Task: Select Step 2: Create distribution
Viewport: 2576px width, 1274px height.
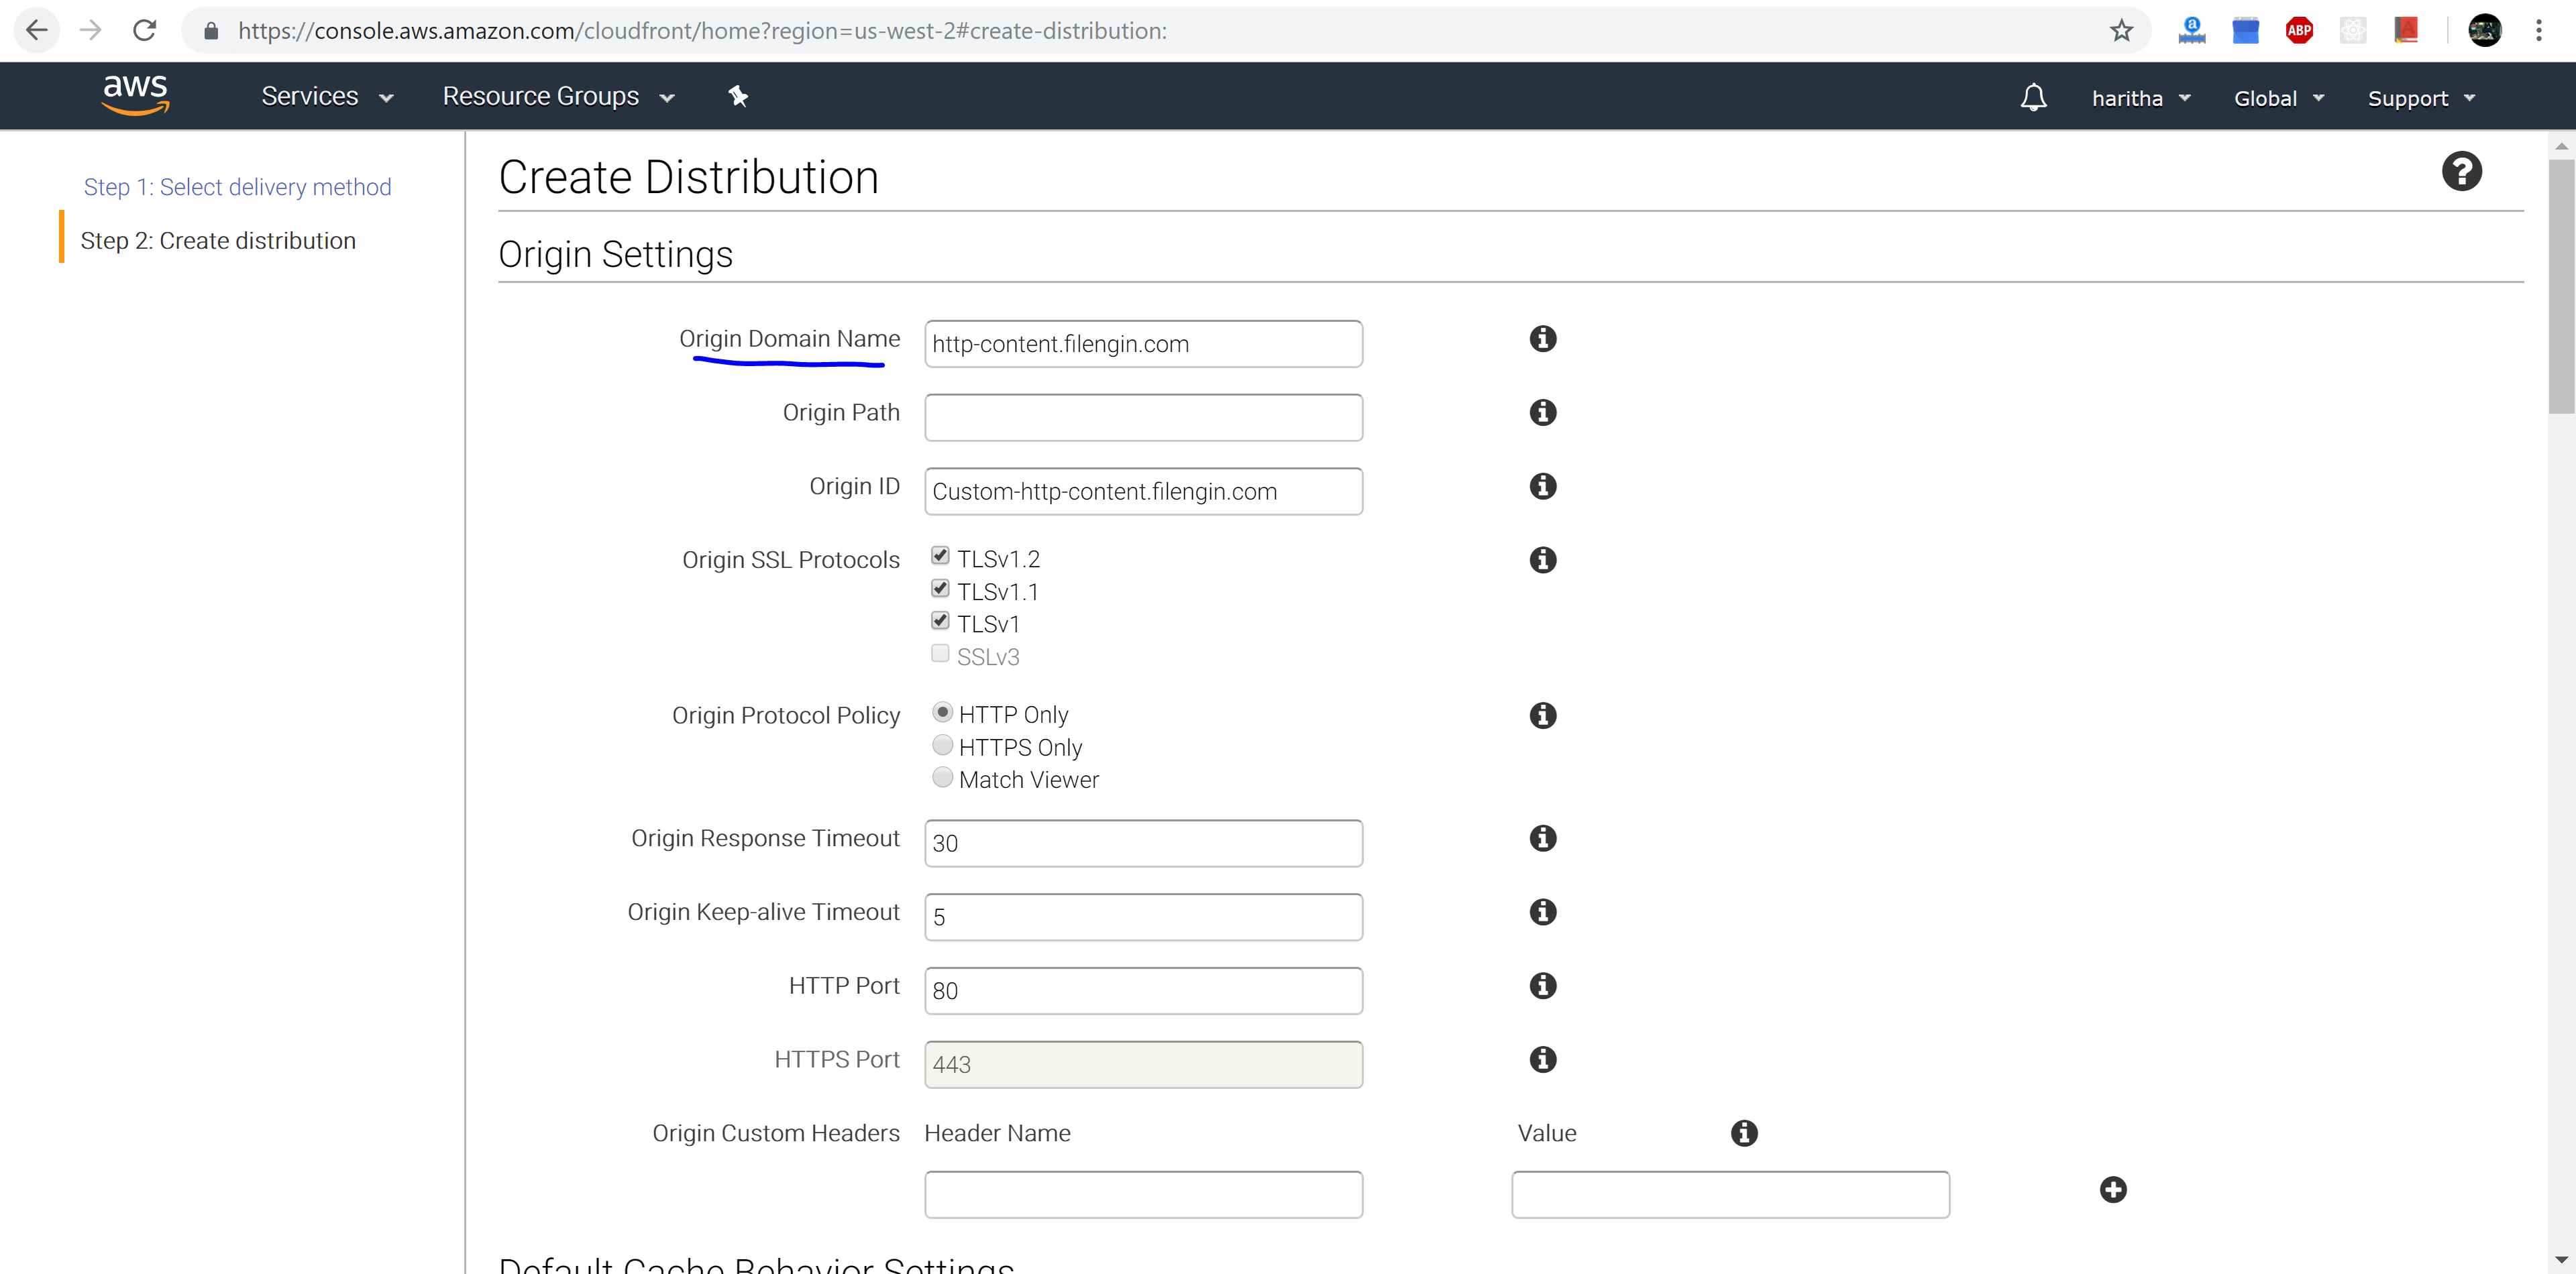Action: tap(218, 241)
